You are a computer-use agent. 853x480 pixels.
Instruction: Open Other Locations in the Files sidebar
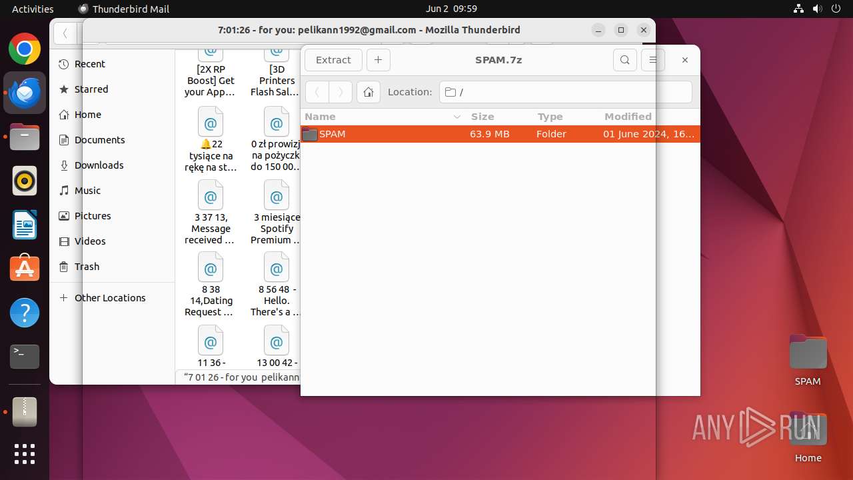click(113, 298)
